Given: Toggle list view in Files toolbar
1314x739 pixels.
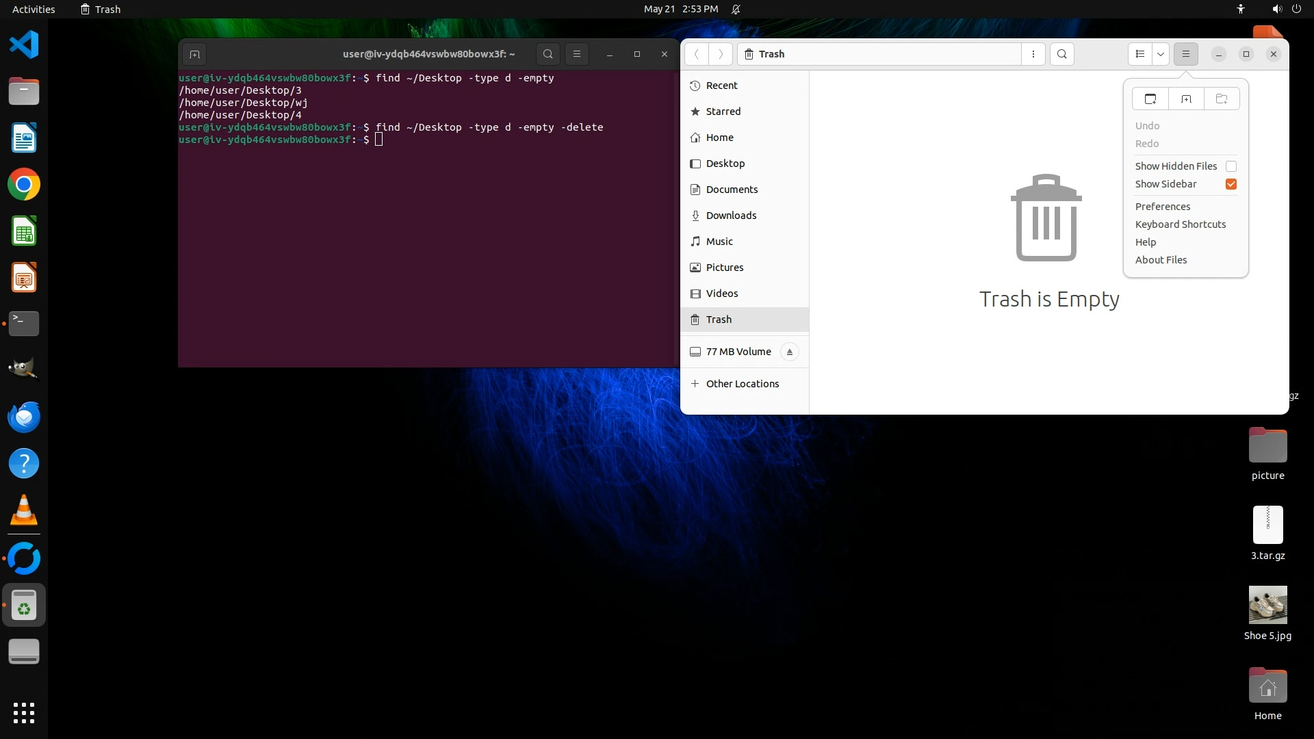Looking at the screenshot, I should [x=1139, y=54].
